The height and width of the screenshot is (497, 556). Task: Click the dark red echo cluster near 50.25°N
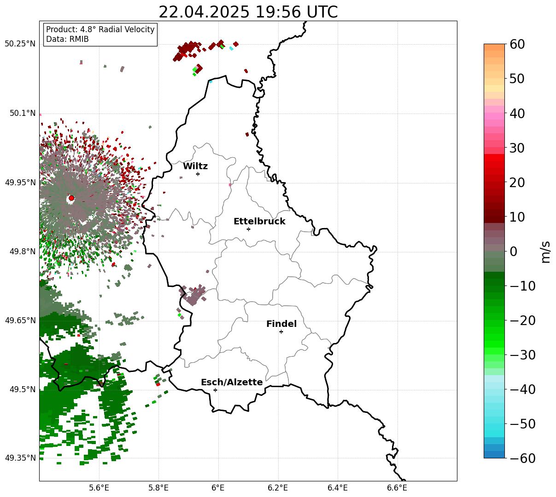[x=187, y=50]
